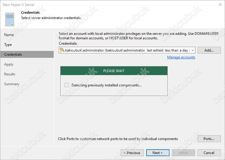The height and width of the screenshot is (160, 225).
Task: Click the 'Click Ports to customize network ports' text
Action: 118,139
